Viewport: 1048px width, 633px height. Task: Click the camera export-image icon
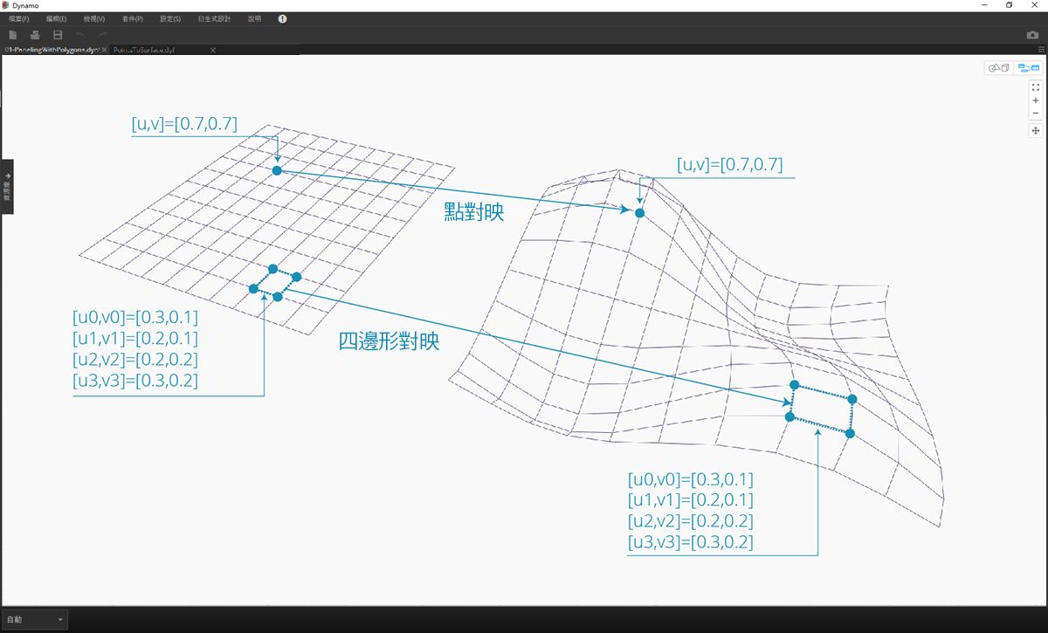click(x=1032, y=35)
